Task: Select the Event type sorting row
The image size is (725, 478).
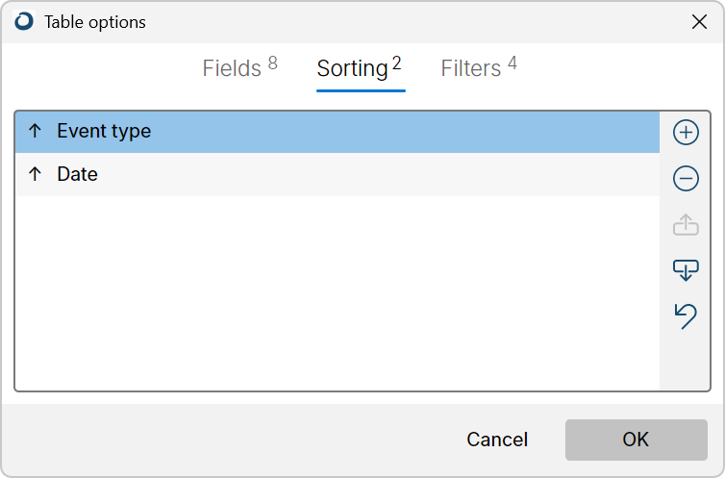Action: [x=337, y=132]
